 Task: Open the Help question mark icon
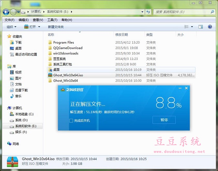coord(209,27)
